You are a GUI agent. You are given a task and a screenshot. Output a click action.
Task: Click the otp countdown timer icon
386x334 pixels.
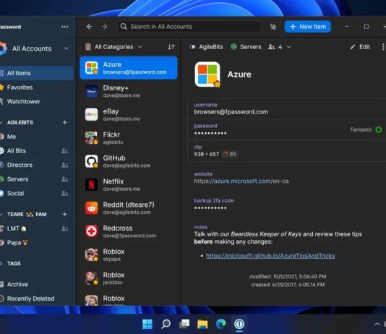click(225, 154)
